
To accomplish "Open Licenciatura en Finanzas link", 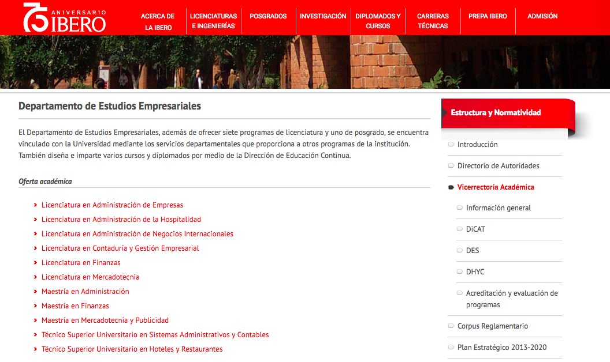I will (81, 263).
